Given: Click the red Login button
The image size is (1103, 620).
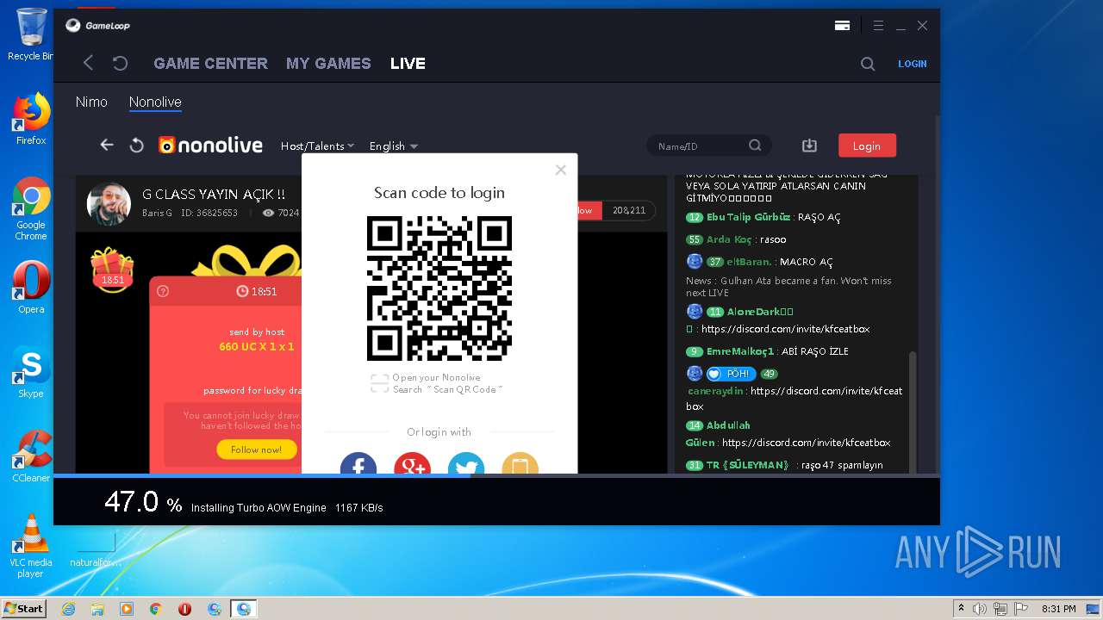Looking at the screenshot, I should [x=867, y=146].
